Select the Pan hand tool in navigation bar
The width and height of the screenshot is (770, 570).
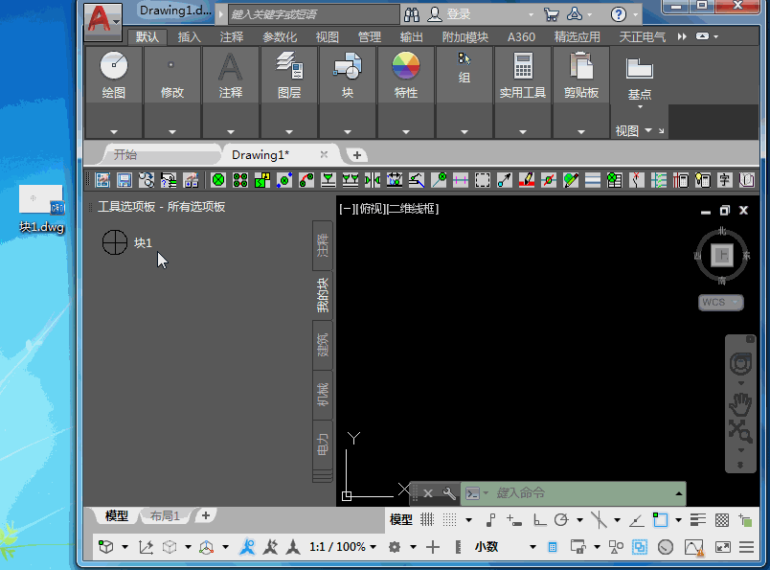pyautogui.click(x=740, y=401)
